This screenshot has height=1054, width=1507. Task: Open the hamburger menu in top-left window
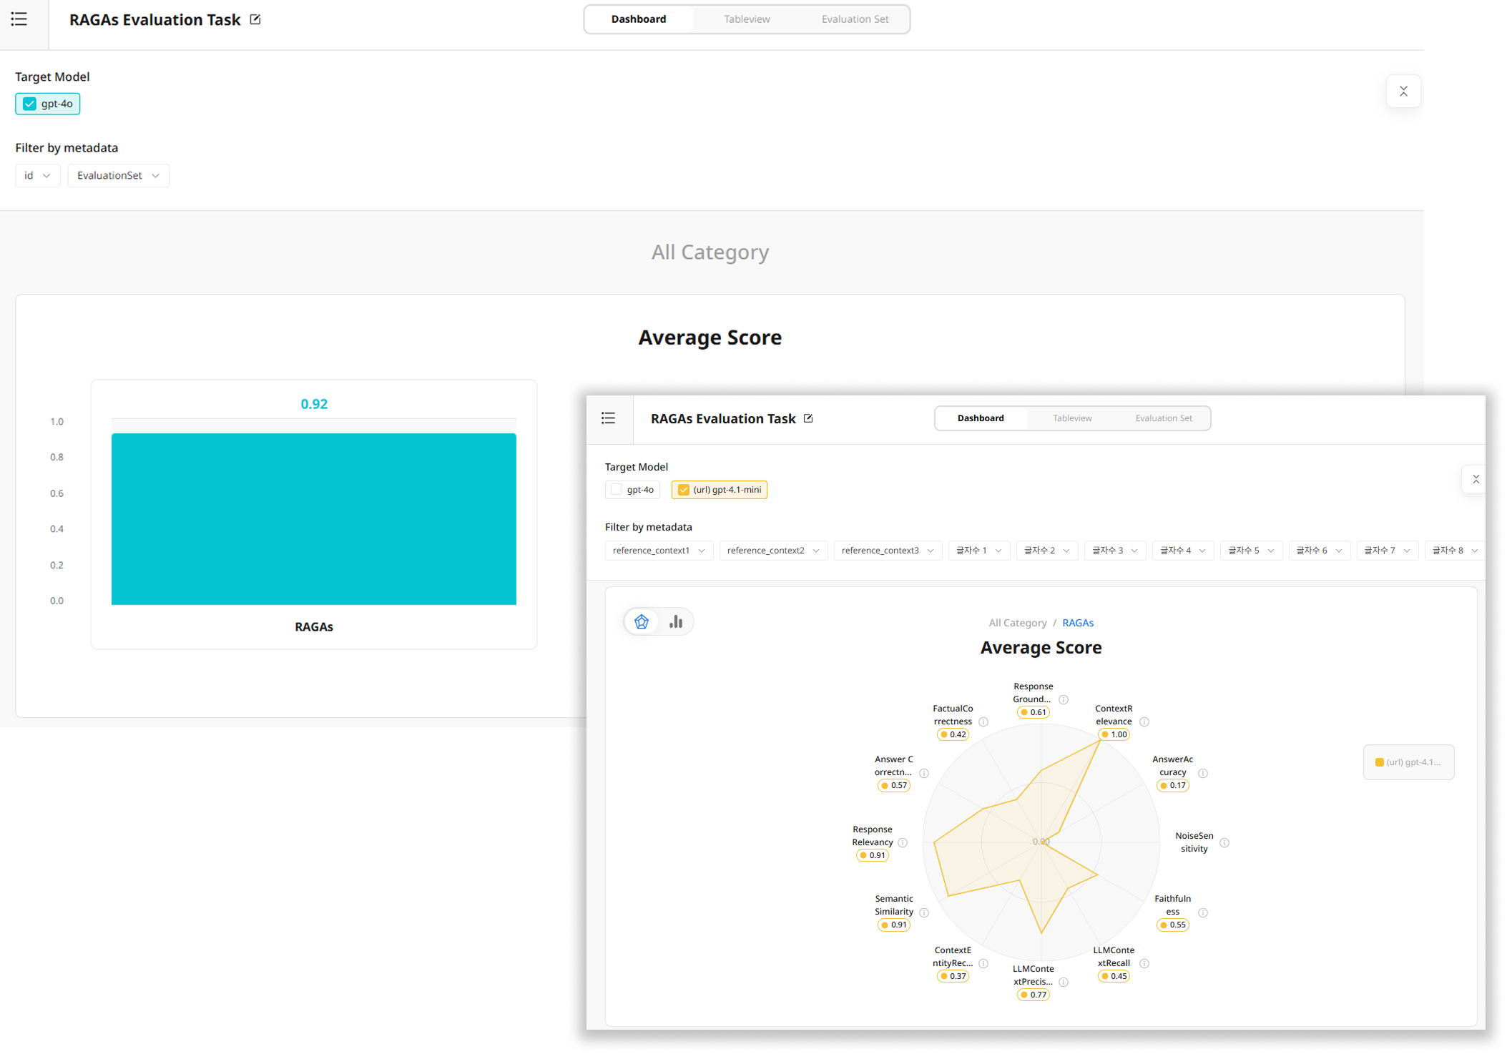point(19,19)
